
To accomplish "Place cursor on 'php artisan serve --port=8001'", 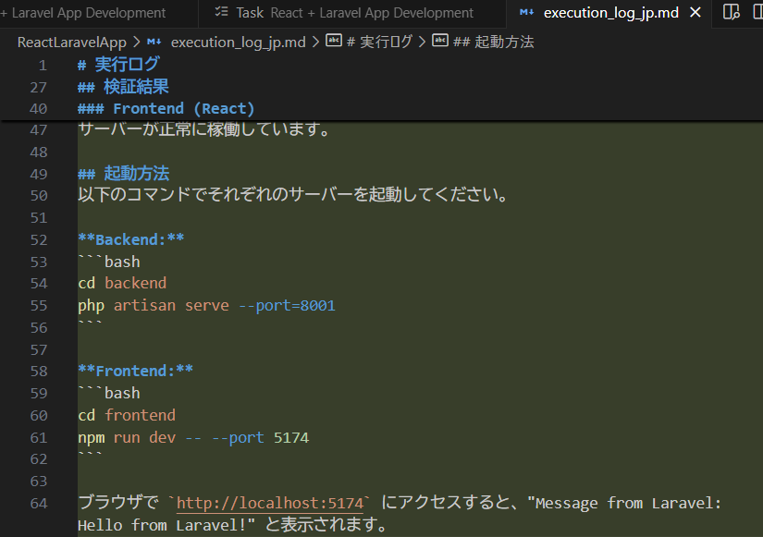I will pos(206,305).
